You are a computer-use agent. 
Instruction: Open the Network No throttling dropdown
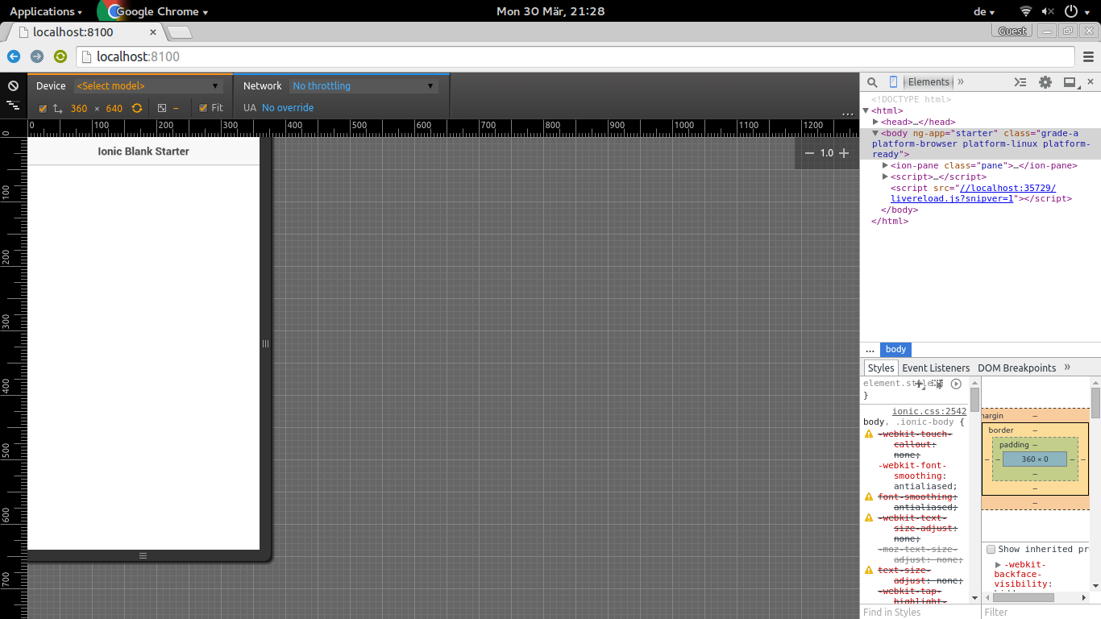pos(364,85)
